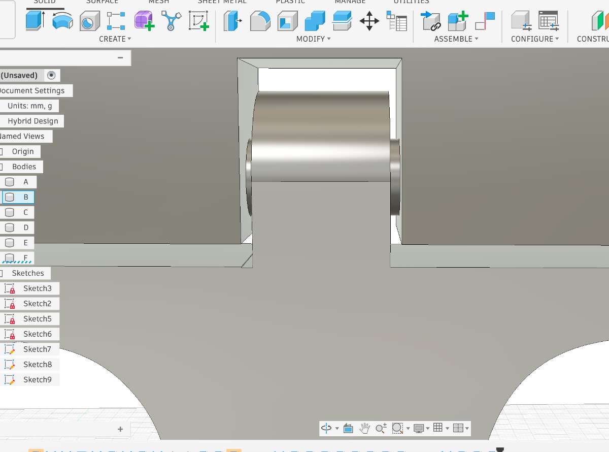Collapse the browser panel with minus button

(x=120, y=58)
